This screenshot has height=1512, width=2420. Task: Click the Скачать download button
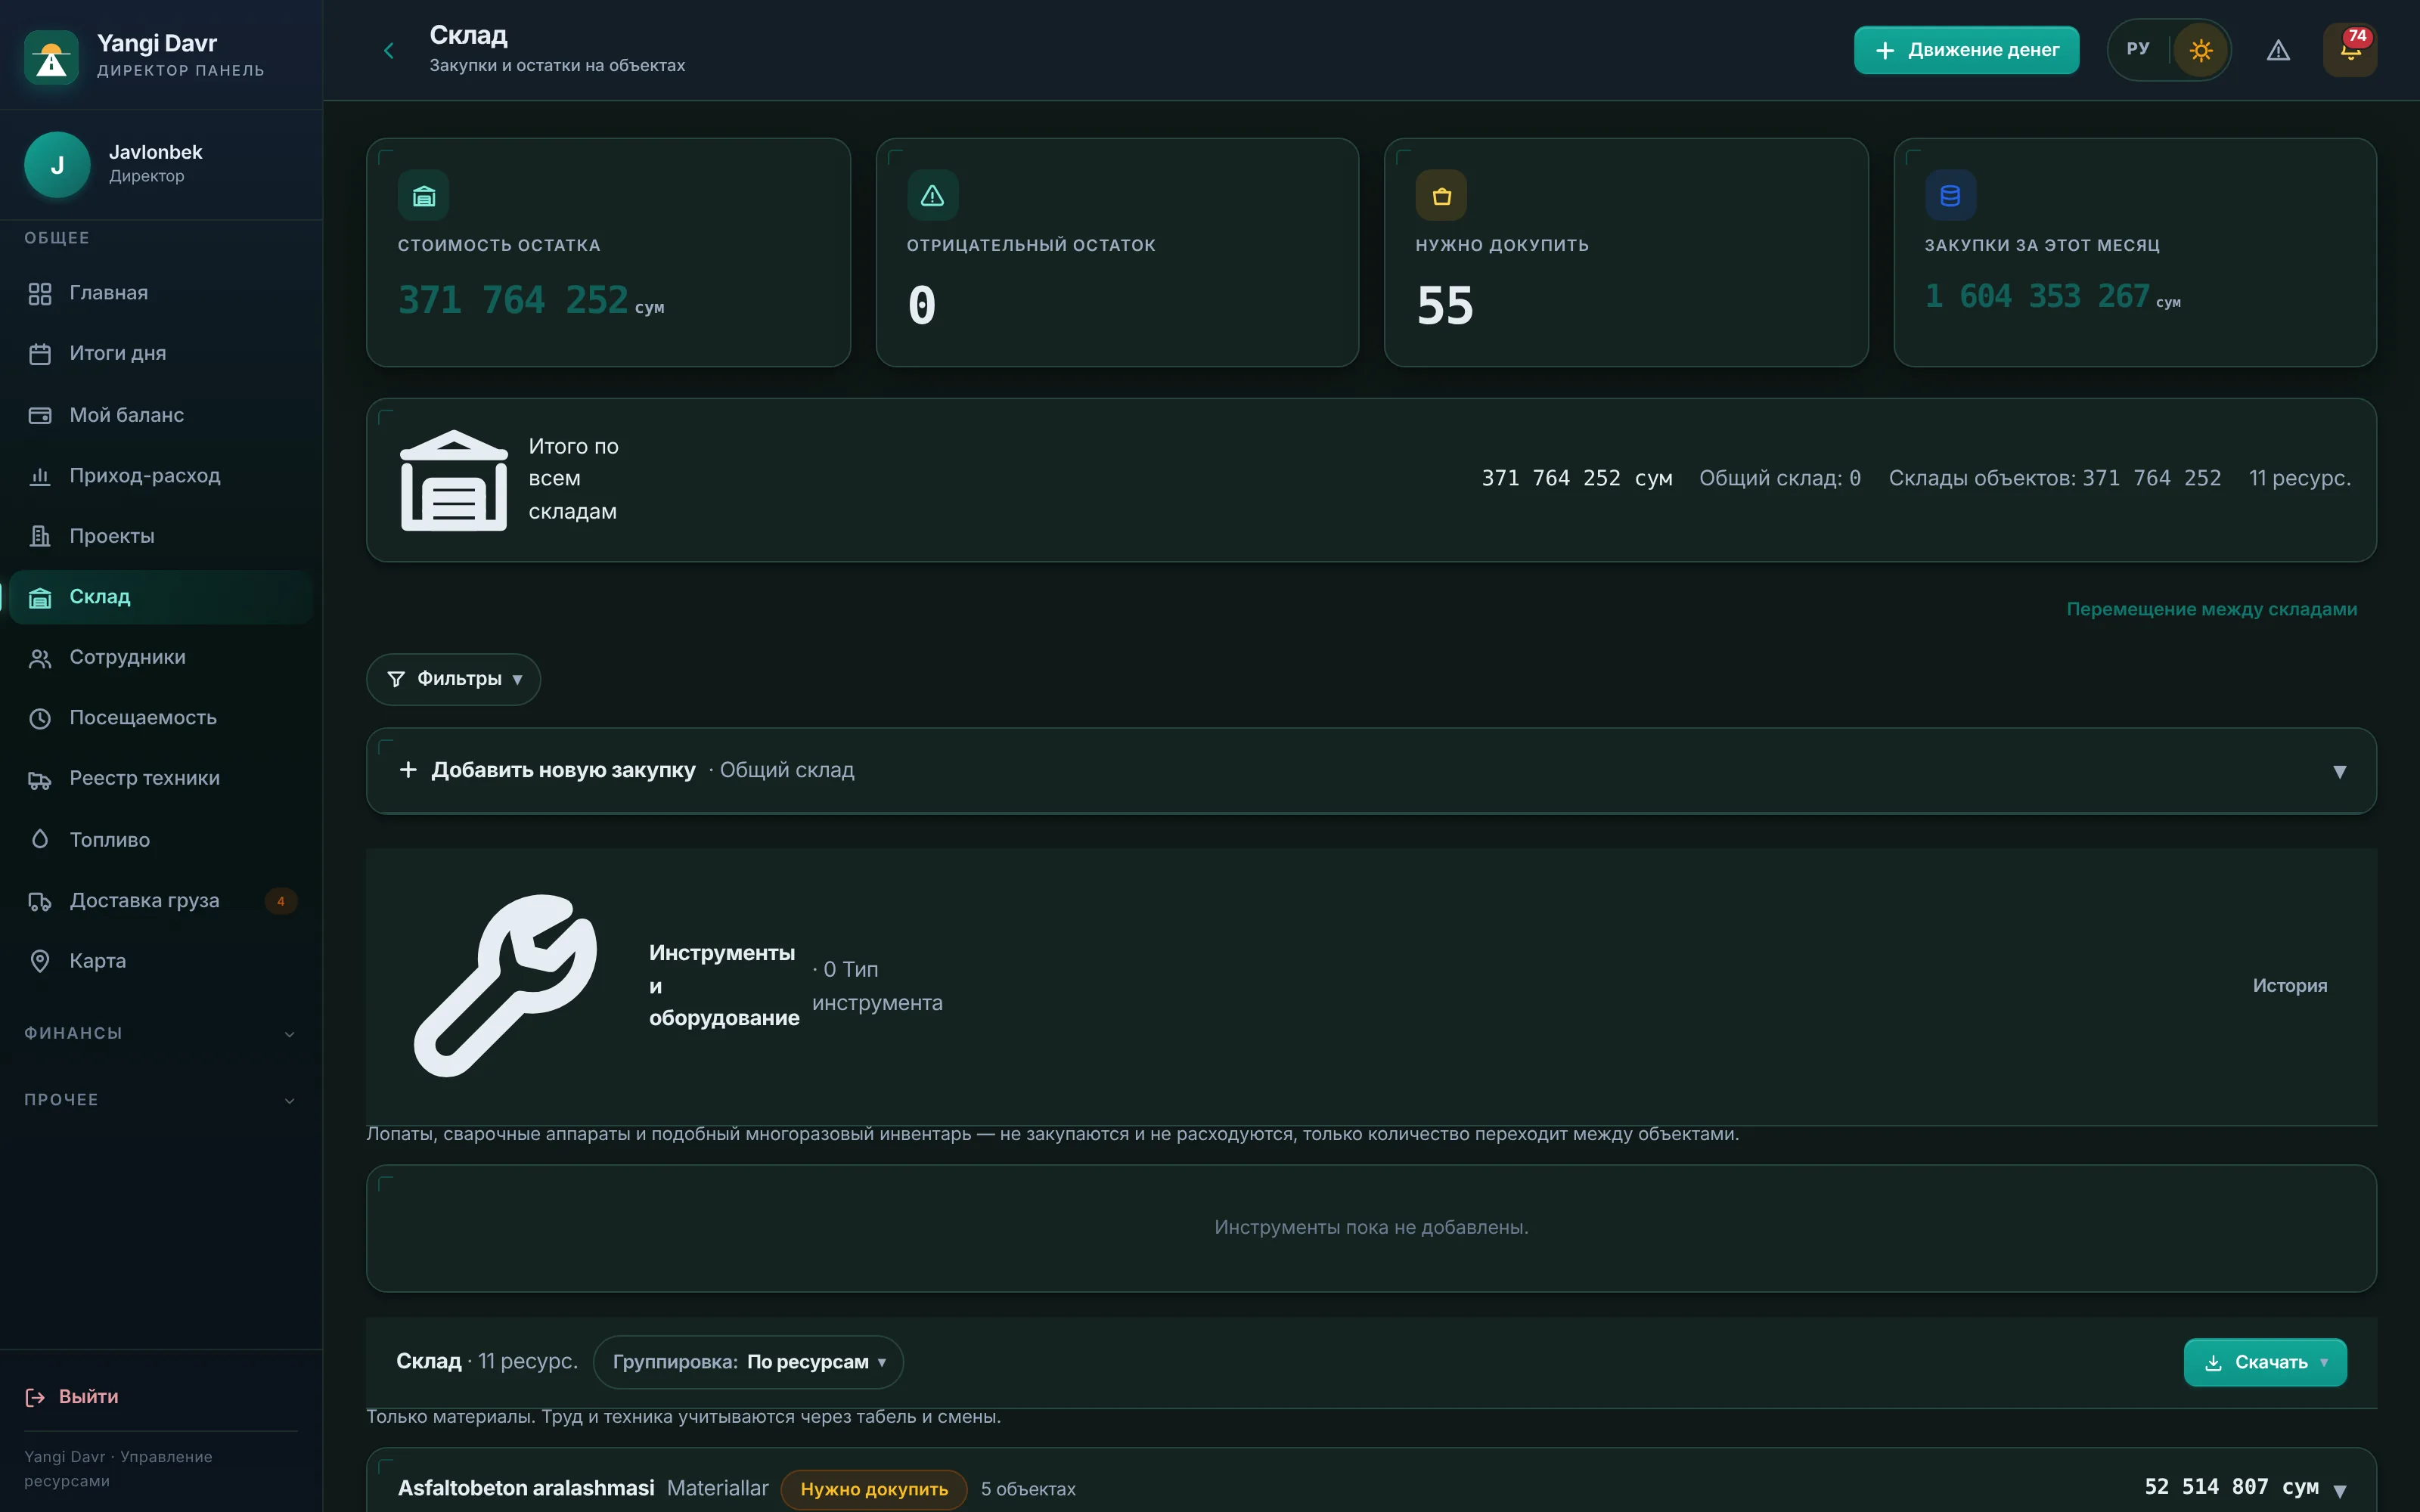pos(2265,1362)
